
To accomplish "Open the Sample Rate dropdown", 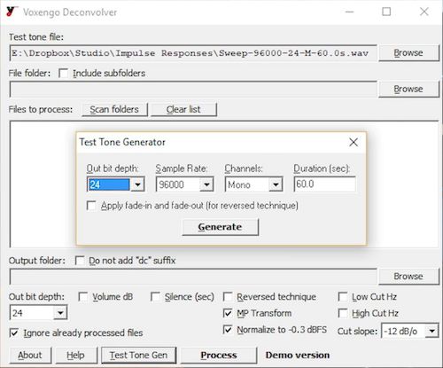I will tap(206, 184).
